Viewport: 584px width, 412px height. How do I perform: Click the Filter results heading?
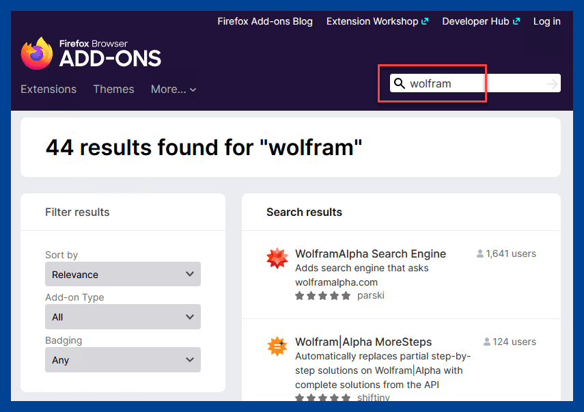[77, 212]
